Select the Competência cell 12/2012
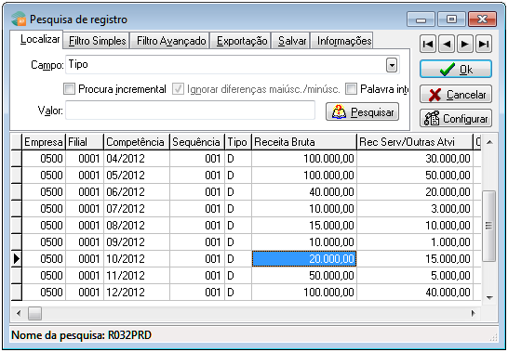 tap(137, 293)
